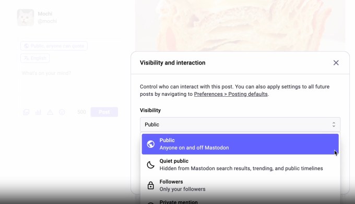Viewport: 355px width, 204px height.
Task: Click the Post button
Action: tap(104, 112)
